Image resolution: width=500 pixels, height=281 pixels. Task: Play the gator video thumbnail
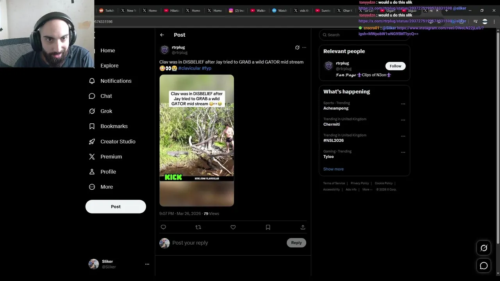(196, 140)
